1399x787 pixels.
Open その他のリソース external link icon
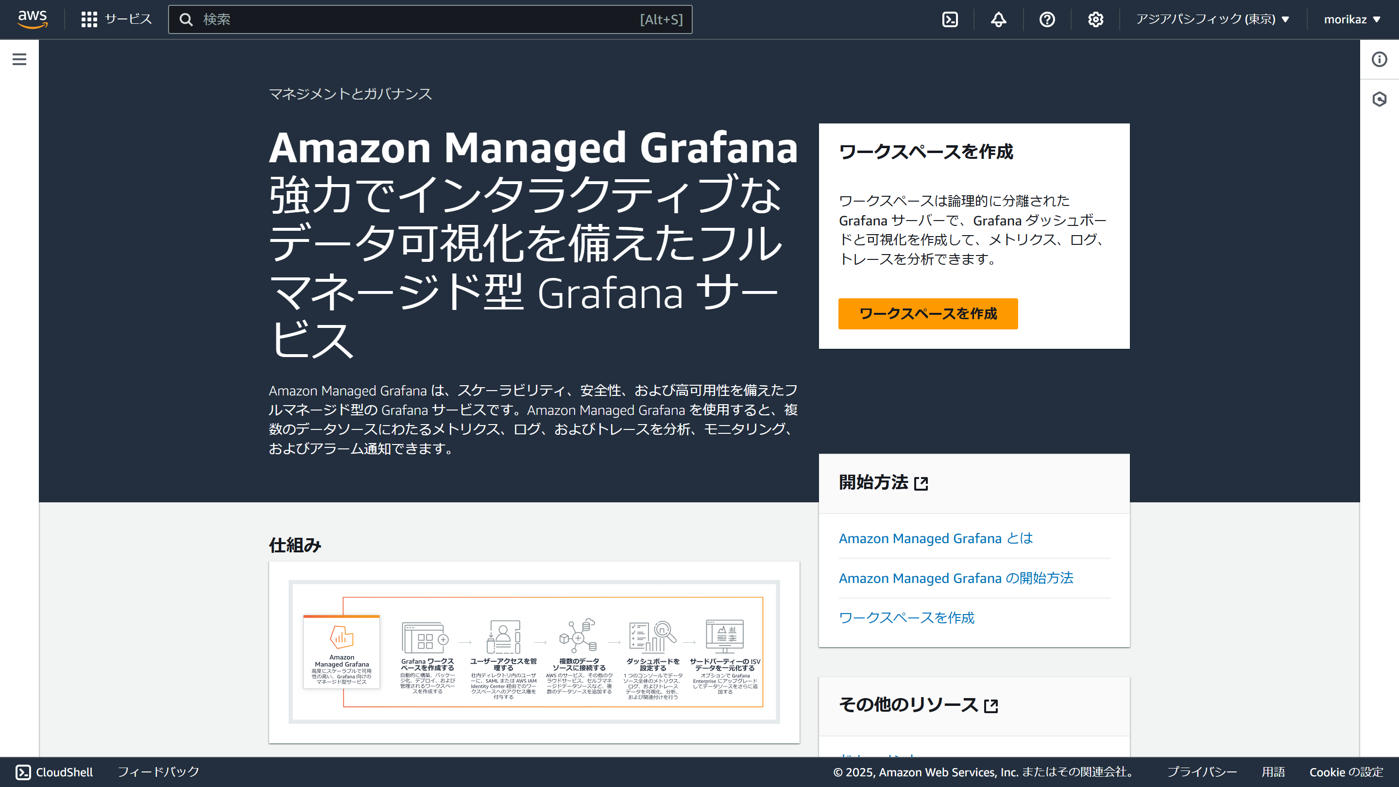(991, 706)
